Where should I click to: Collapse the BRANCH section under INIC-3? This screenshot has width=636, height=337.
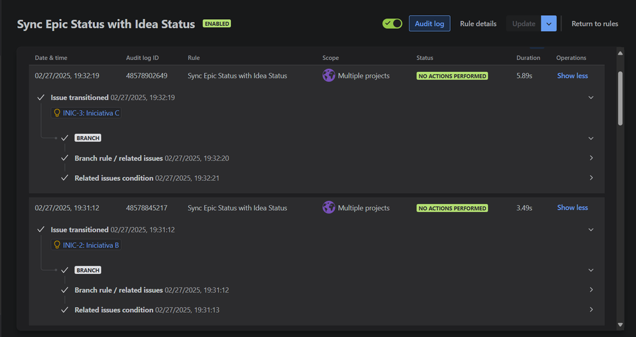tap(591, 138)
